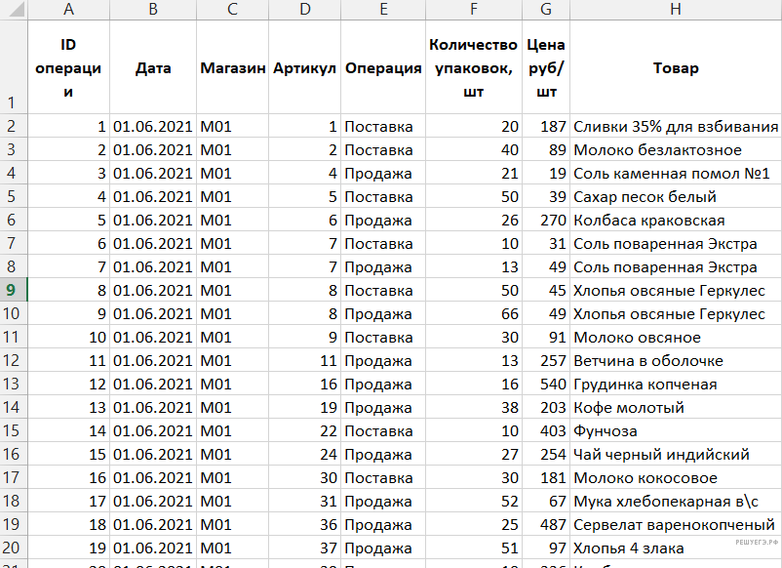Click the 'Сливки 35% для взбивания' cell
The image size is (782, 568).
tap(675, 127)
